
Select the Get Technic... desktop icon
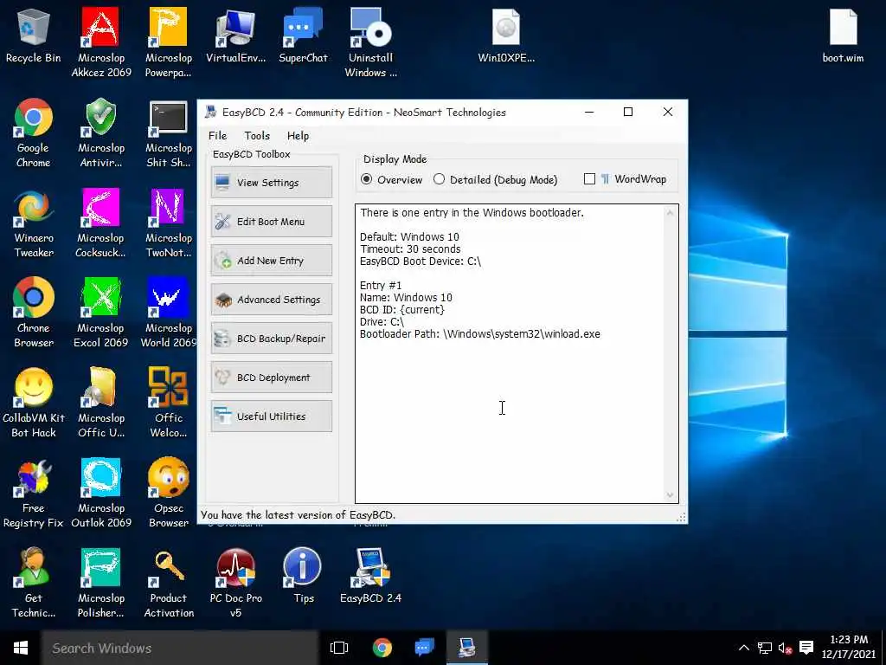(34, 583)
